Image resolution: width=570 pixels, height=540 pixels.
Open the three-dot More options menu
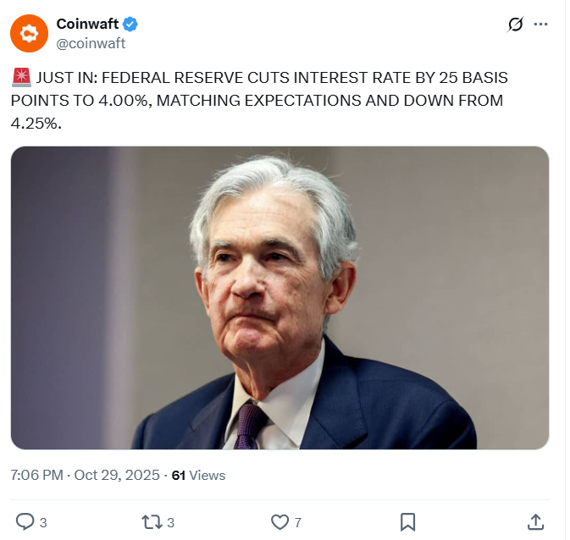pyautogui.click(x=541, y=25)
